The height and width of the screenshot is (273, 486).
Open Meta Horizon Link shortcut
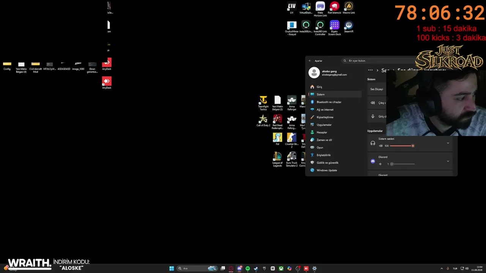320,9
